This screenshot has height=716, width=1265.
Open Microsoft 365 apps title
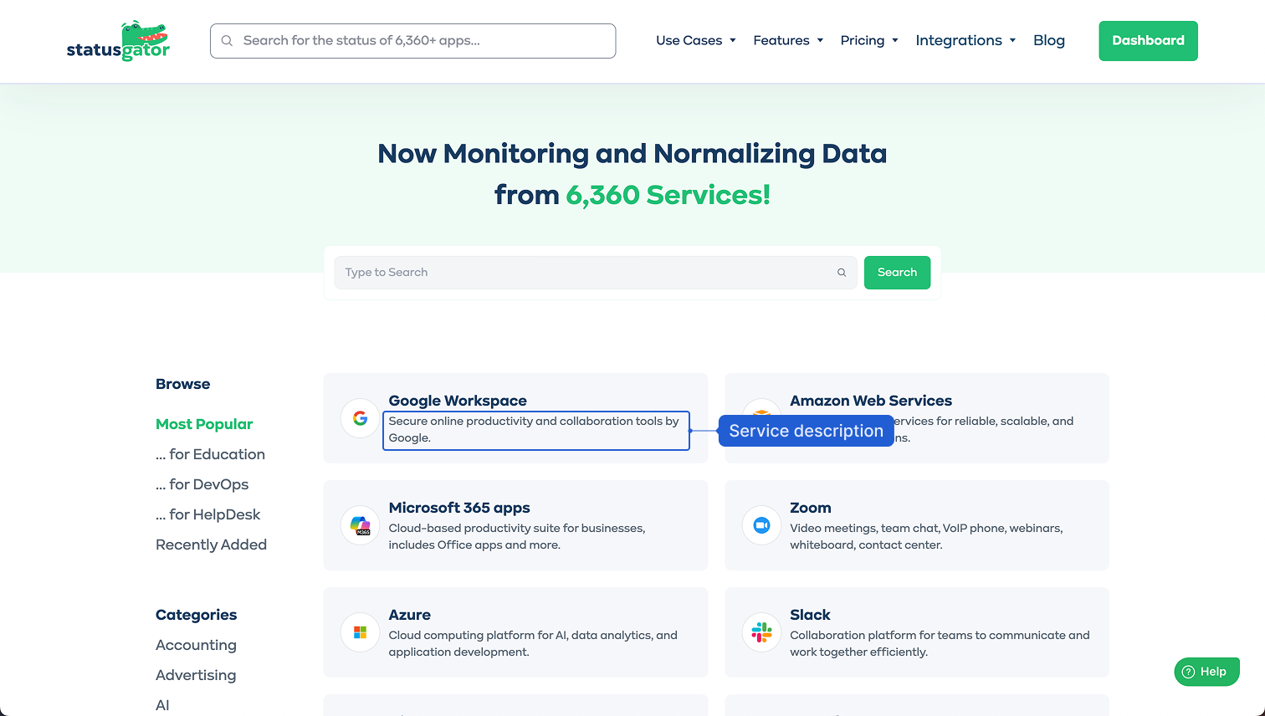click(x=459, y=508)
